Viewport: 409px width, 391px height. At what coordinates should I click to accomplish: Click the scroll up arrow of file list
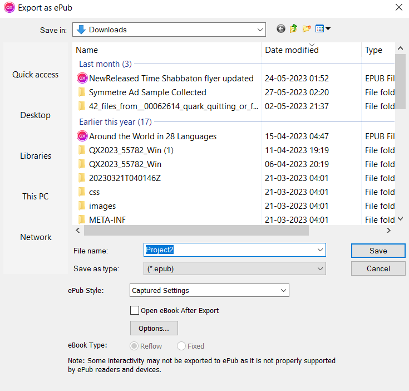click(400, 48)
